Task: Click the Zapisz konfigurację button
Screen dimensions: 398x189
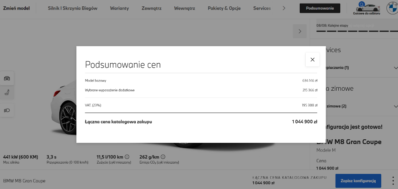Action: [358, 181]
